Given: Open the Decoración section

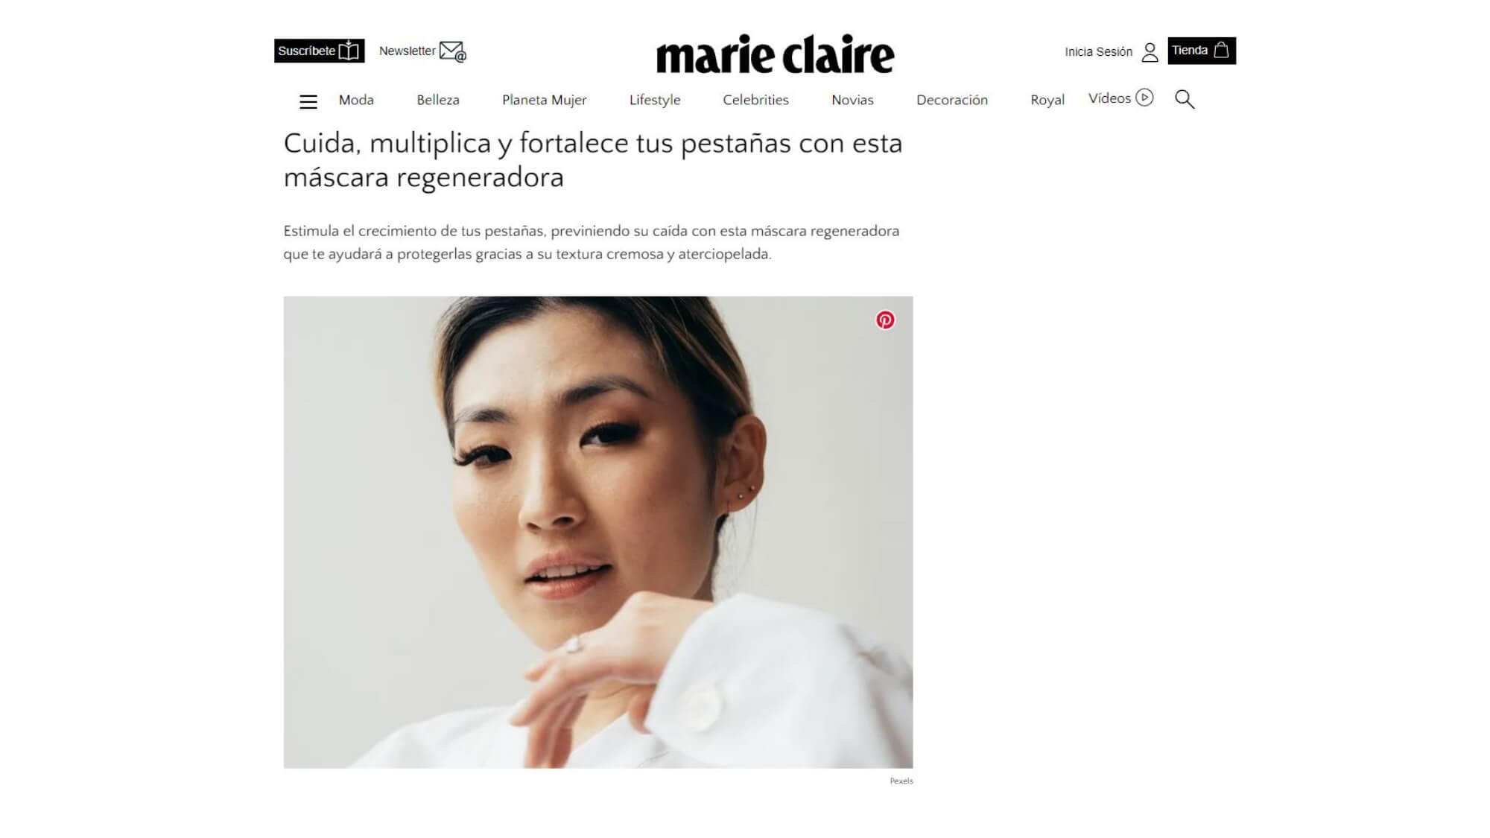Looking at the screenshot, I should pyautogui.click(x=952, y=100).
